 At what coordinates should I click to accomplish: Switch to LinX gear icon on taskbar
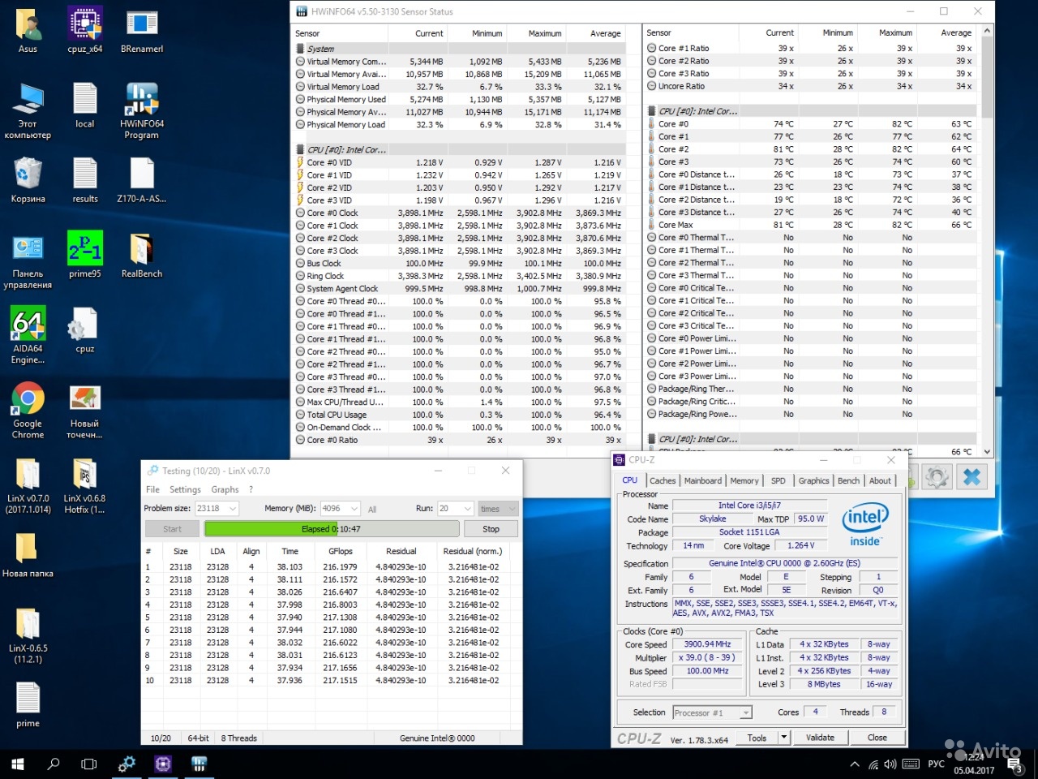127,764
